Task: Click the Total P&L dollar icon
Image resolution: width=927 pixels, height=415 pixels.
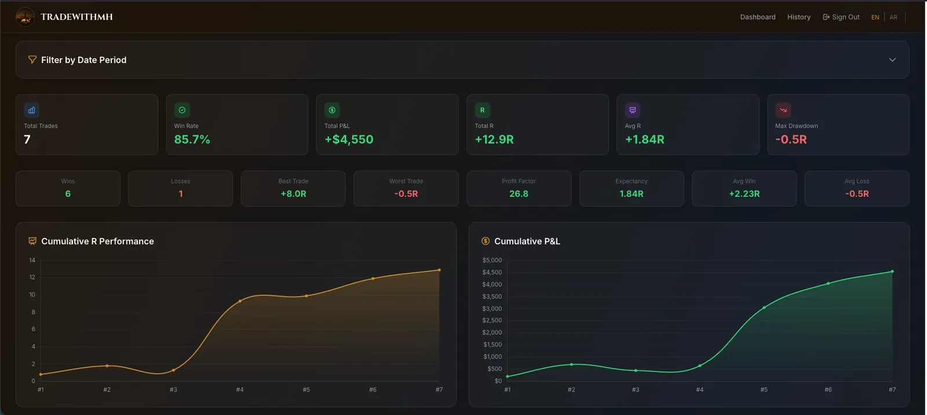Action: pos(332,110)
